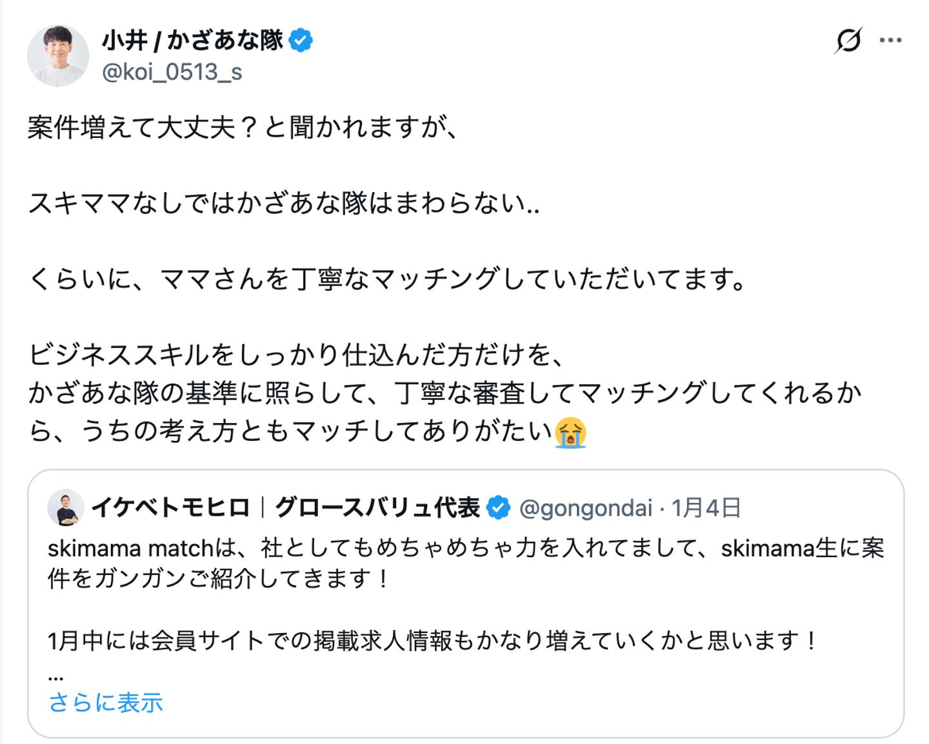Click the line スキママなしではかざあな隊はまわらない
Image resolution: width=929 pixels, height=744 pixels.
[284, 204]
